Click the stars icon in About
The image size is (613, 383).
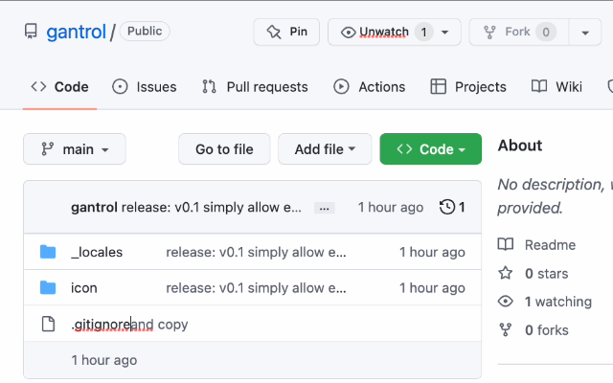tap(506, 273)
